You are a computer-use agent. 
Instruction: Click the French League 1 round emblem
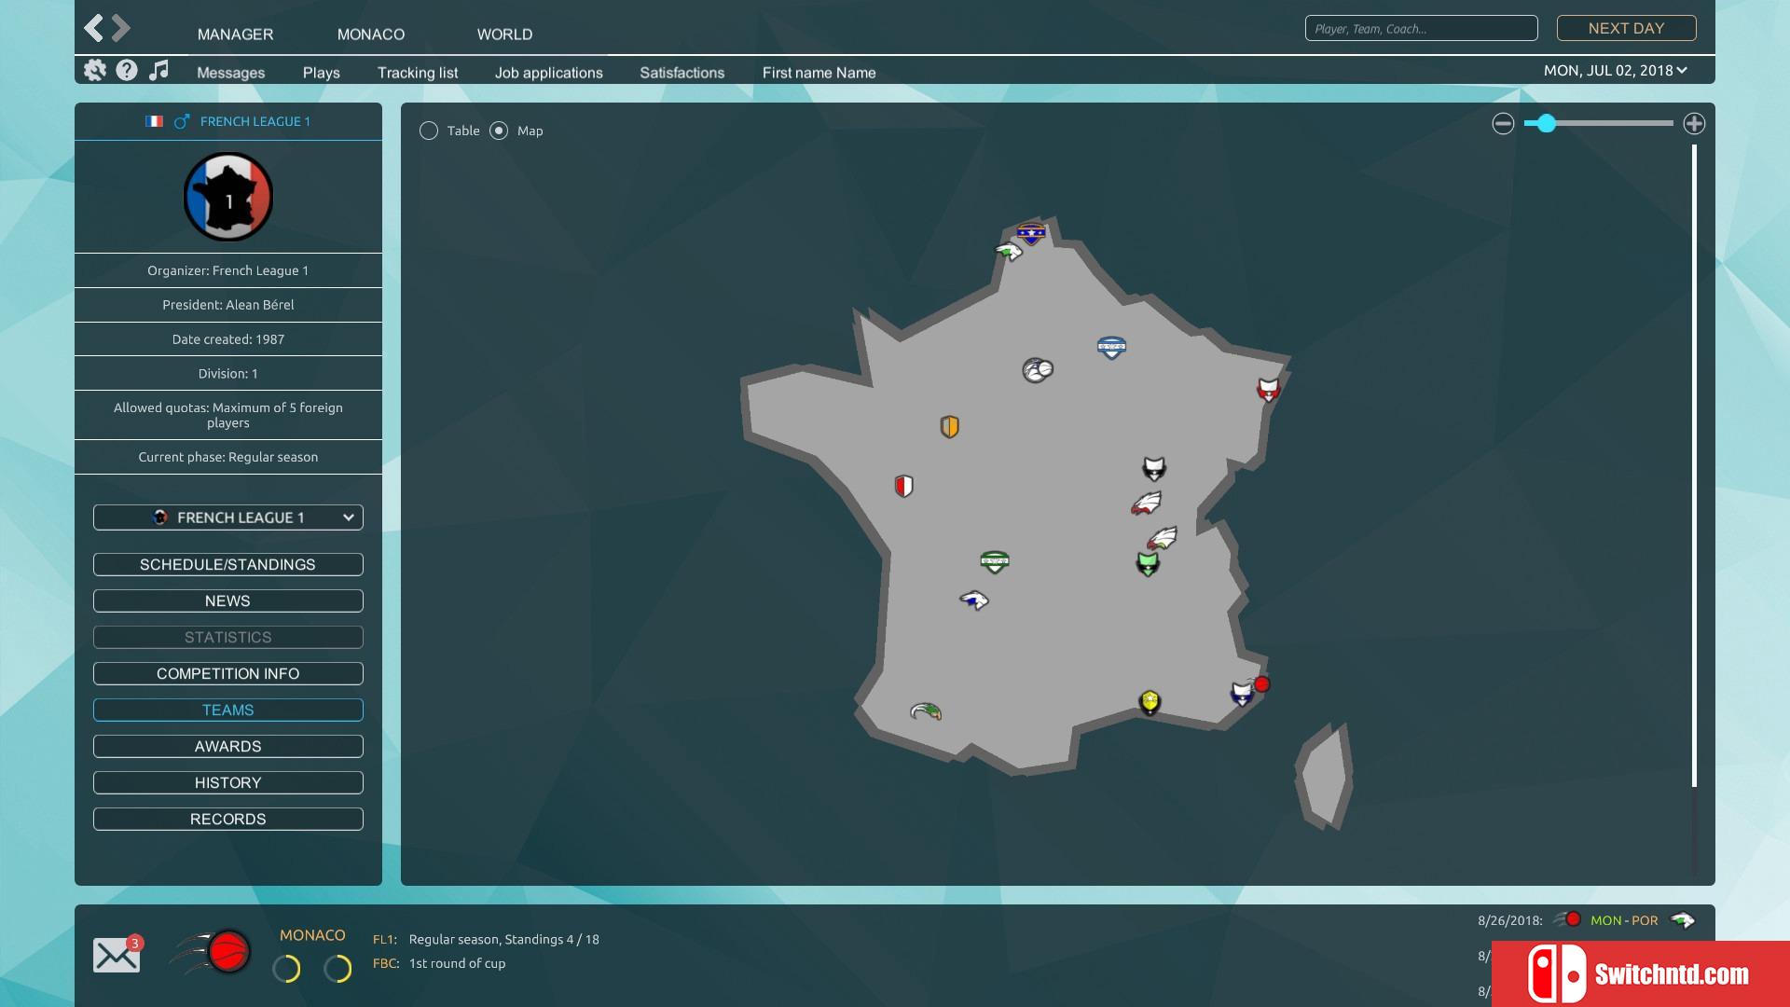[x=228, y=197]
